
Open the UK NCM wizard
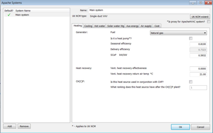coord(200,17)
